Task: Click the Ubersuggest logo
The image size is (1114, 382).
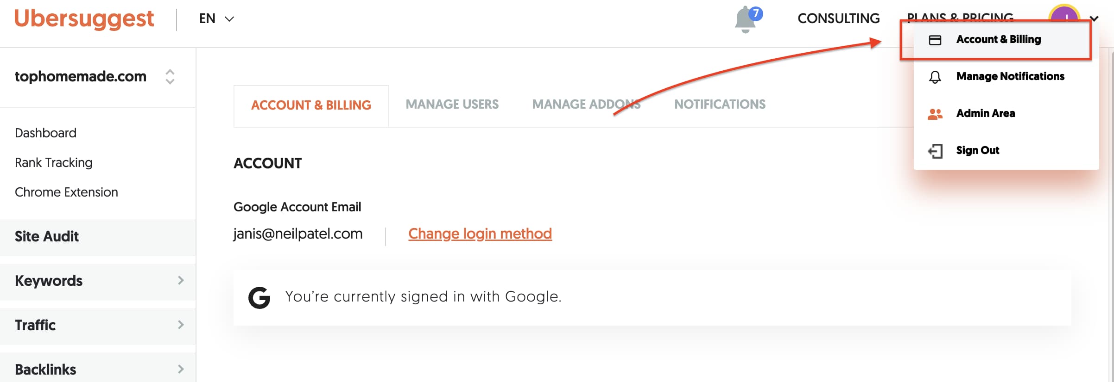Action: coord(84,19)
